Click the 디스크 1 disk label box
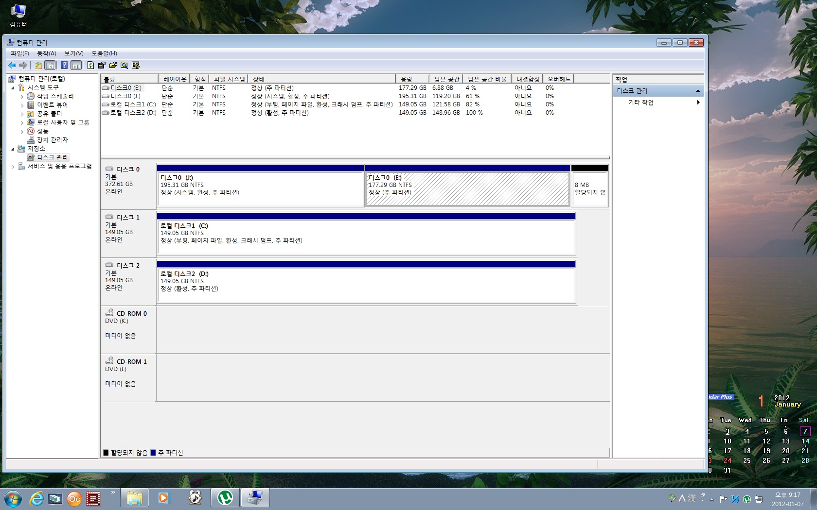 (128, 233)
